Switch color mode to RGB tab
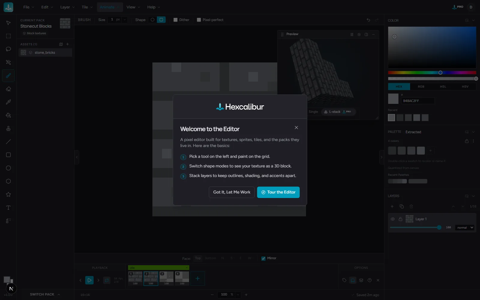 421,87
